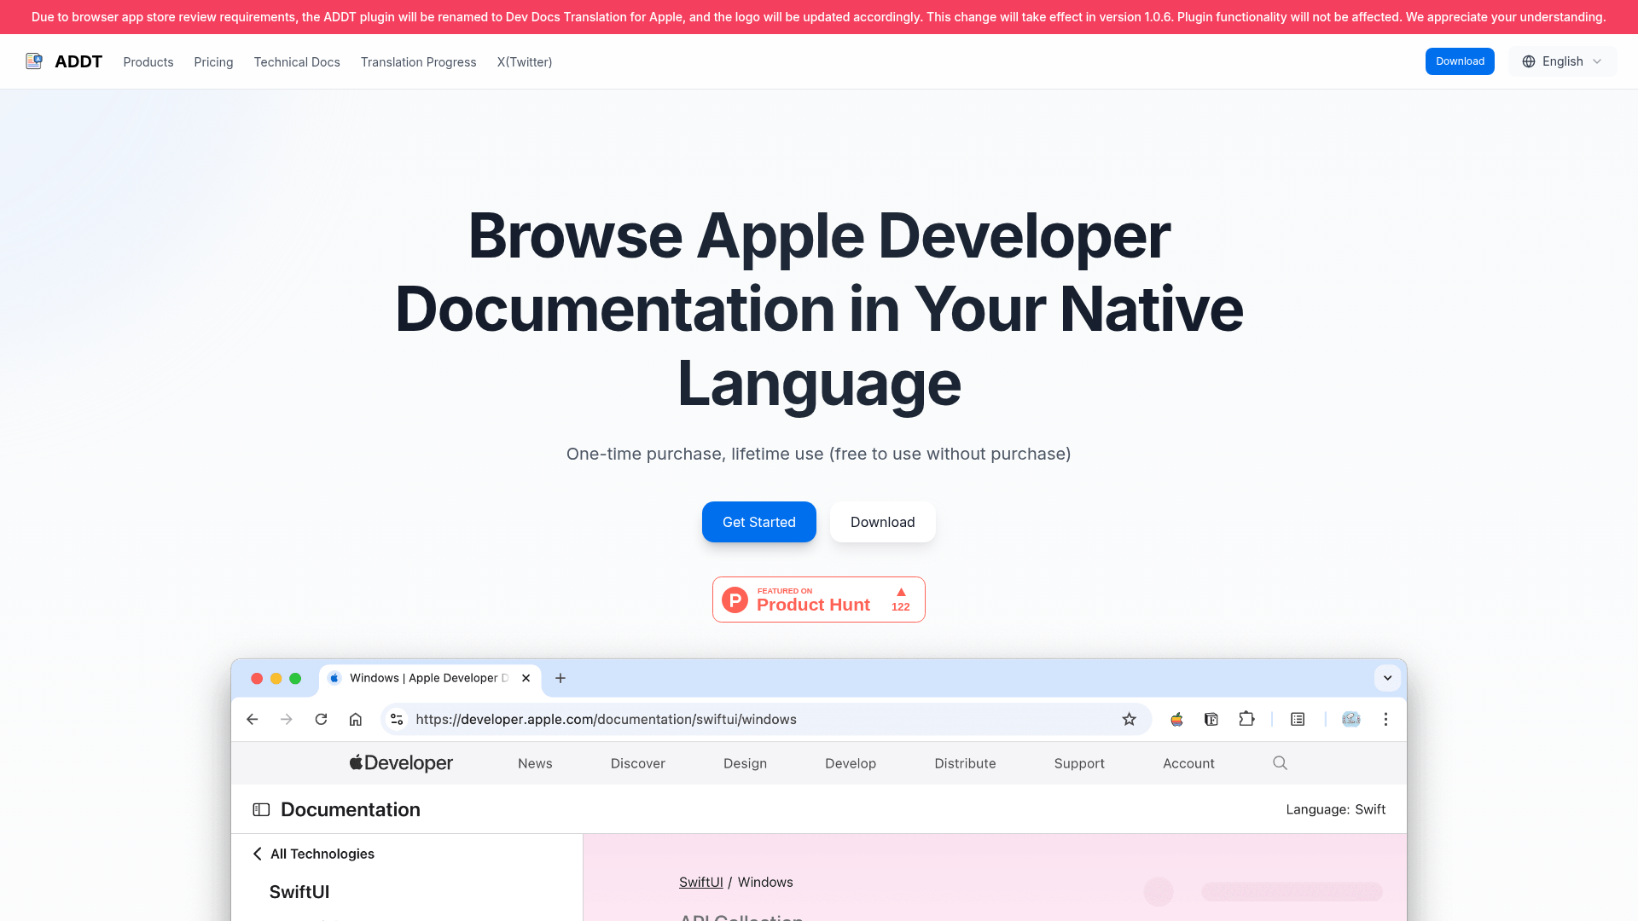Click the Documentation heading link
The height and width of the screenshot is (921, 1638).
pyautogui.click(x=351, y=809)
